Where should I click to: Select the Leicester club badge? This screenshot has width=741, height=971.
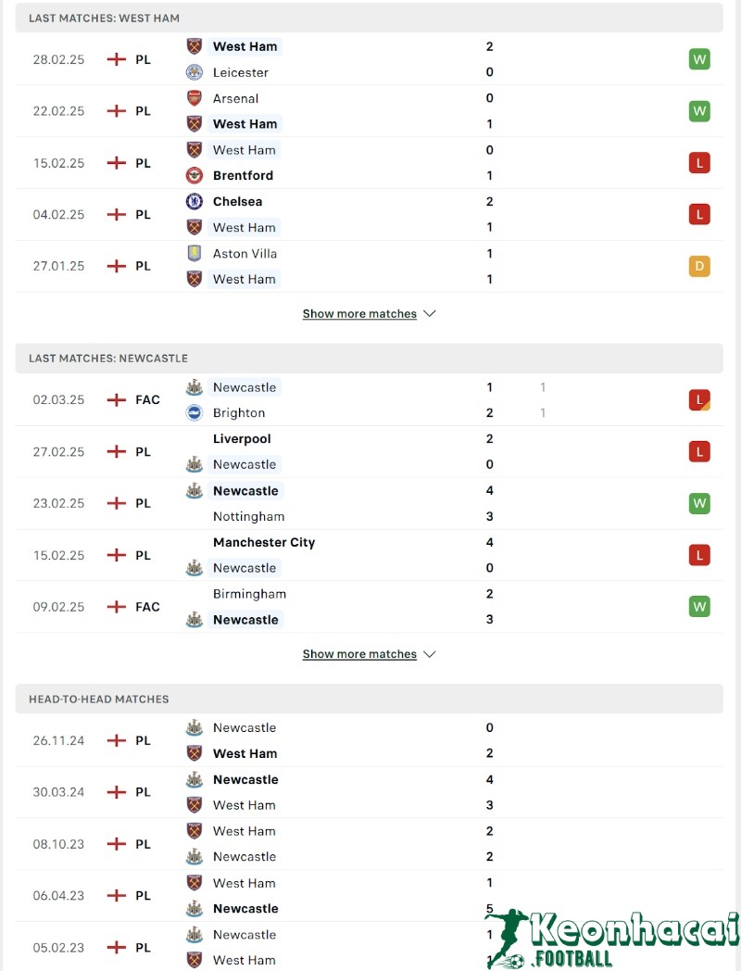point(194,71)
